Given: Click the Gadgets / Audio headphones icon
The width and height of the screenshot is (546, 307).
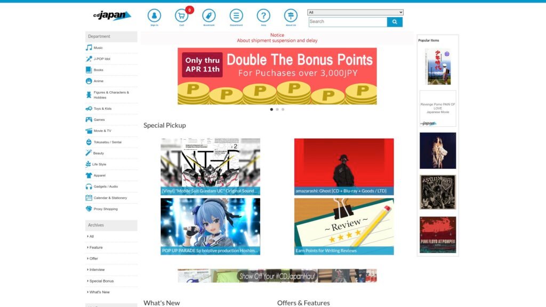Looking at the screenshot, I should coord(89,187).
